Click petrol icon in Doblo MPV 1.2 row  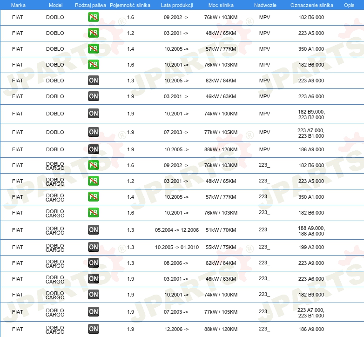tap(93, 33)
